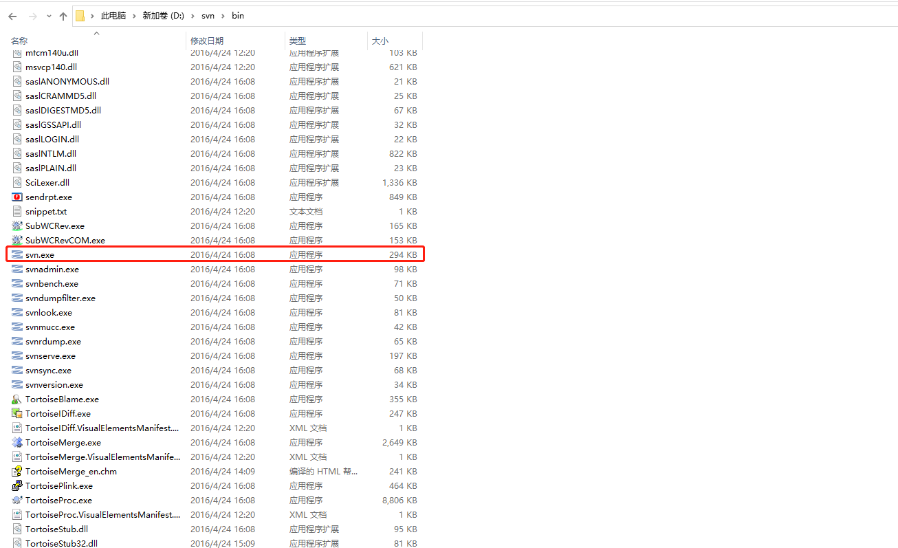Open the TortoiseIDiff.exe application icon
898x548 pixels.
pyautogui.click(x=17, y=413)
